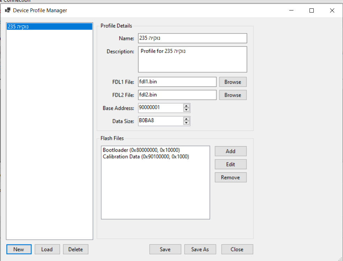
Task: Select Calibration Data flash file entry
Action: [146, 157]
